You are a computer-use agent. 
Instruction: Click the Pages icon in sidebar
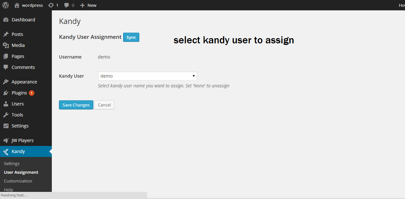tap(6, 56)
